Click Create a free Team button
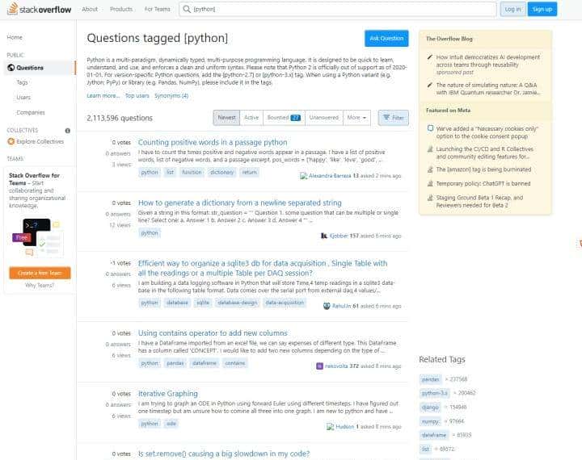582x460 pixels. 40,274
